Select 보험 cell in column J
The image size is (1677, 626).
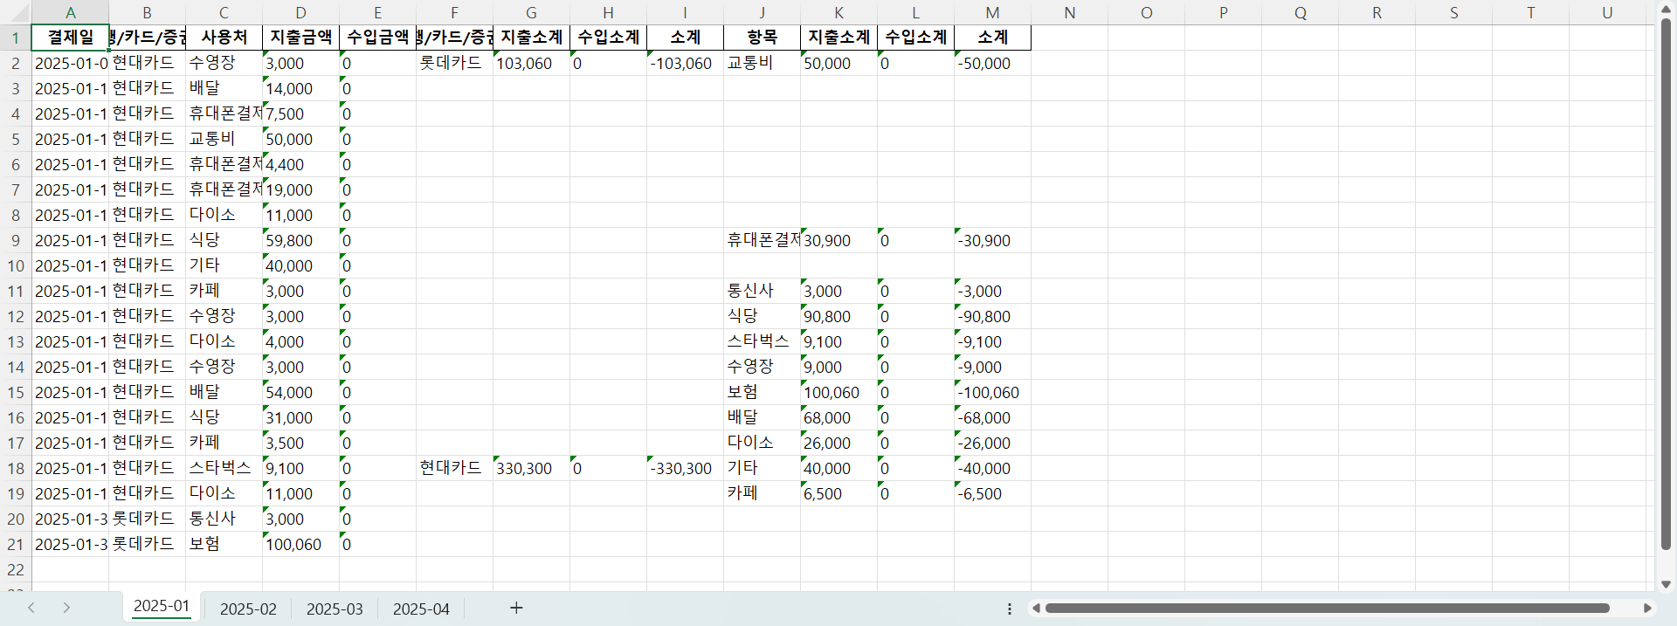[762, 392]
